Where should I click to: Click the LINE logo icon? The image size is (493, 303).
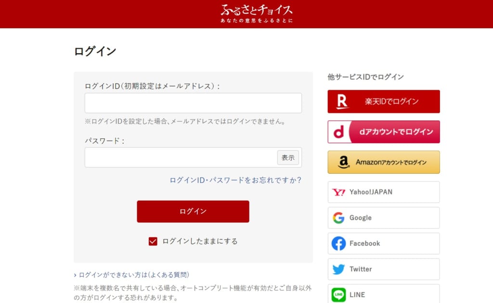[x=338, y=295]
